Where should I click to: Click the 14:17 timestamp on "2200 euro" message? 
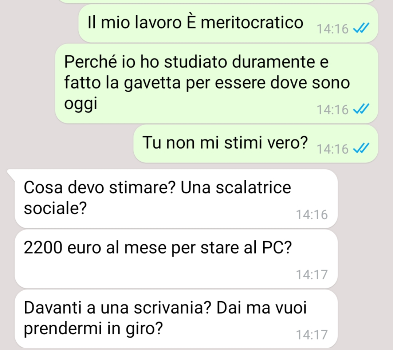[x=312, y=275]
